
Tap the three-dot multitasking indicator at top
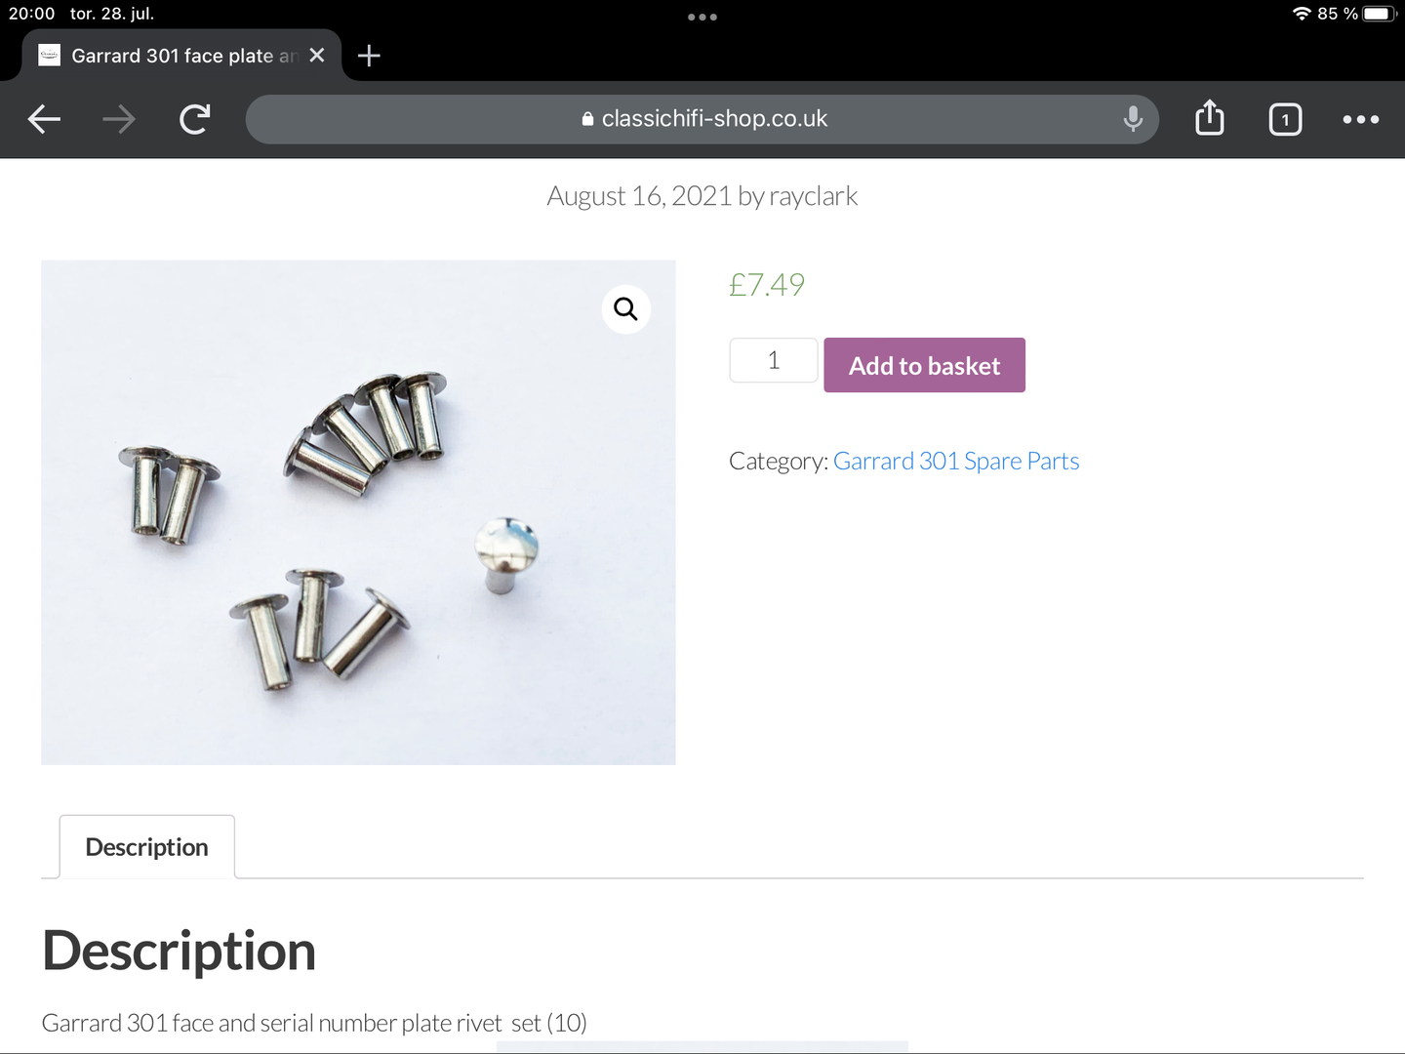coord(702,17)
